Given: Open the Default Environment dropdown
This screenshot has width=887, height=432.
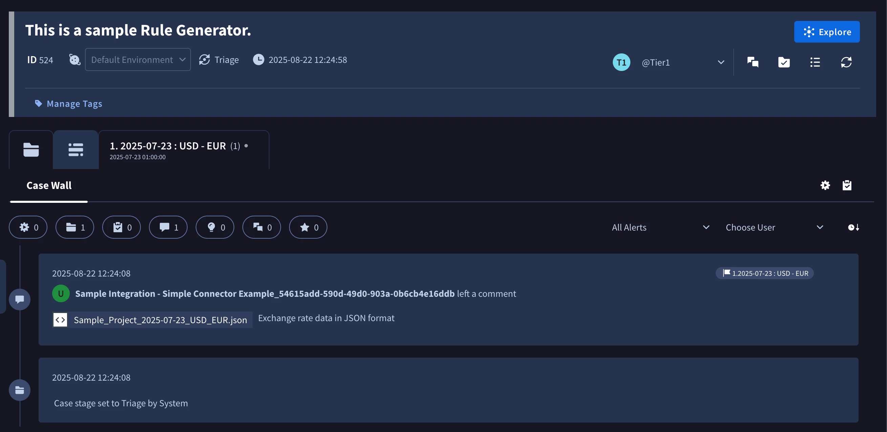Looking at the screenshot, I should (138, 59).
